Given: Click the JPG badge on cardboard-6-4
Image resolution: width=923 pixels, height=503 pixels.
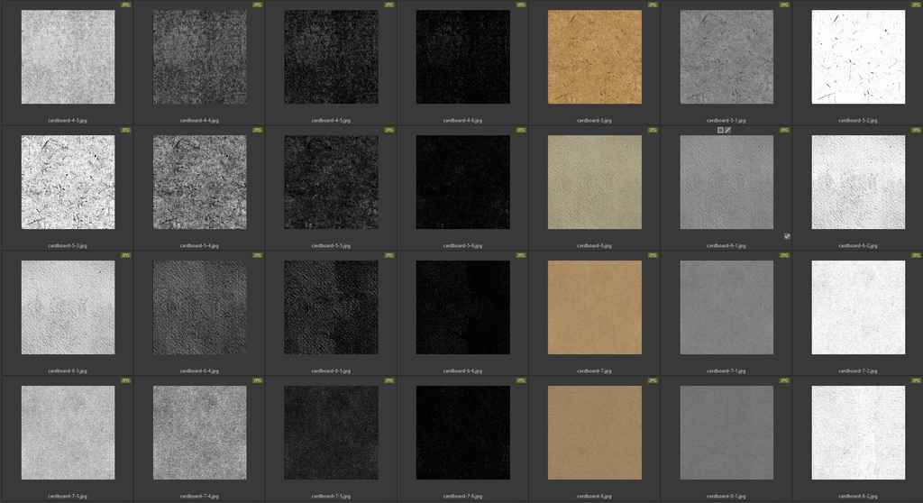Looking at the screenshot, I should [257, 255].
